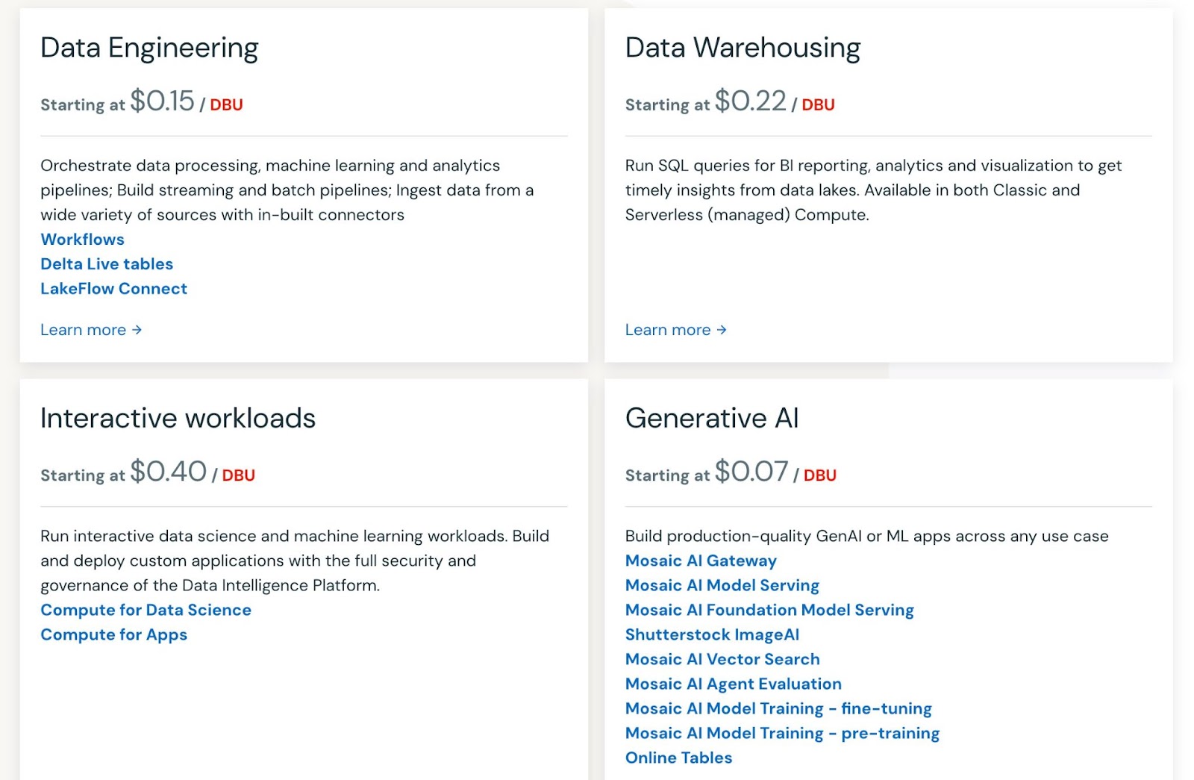Open Compute for Data Science link
This screenshot has height=780, width=1194.
click(146, 611)
